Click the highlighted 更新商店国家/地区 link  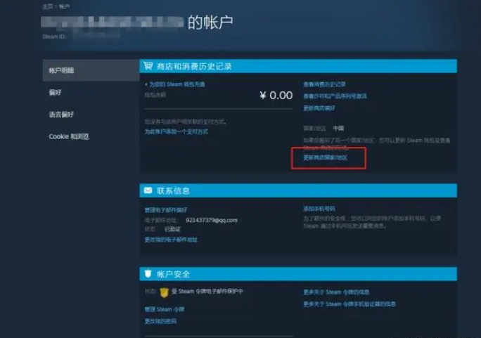(x=325, y=157)
